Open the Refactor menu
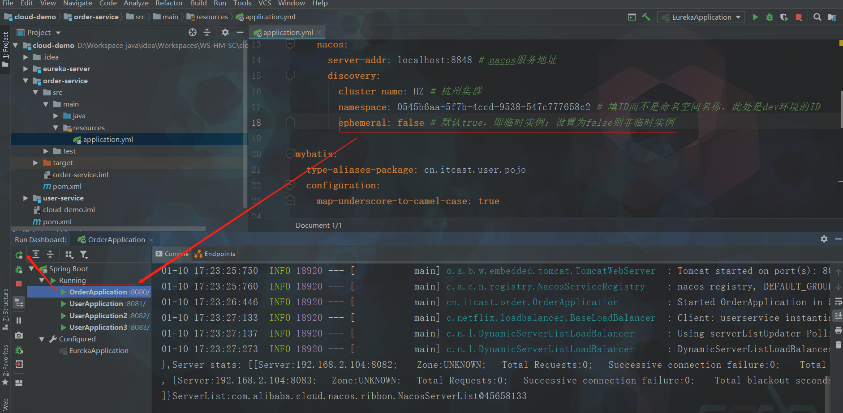The image size is (843, 413). [x=169, y=4]
